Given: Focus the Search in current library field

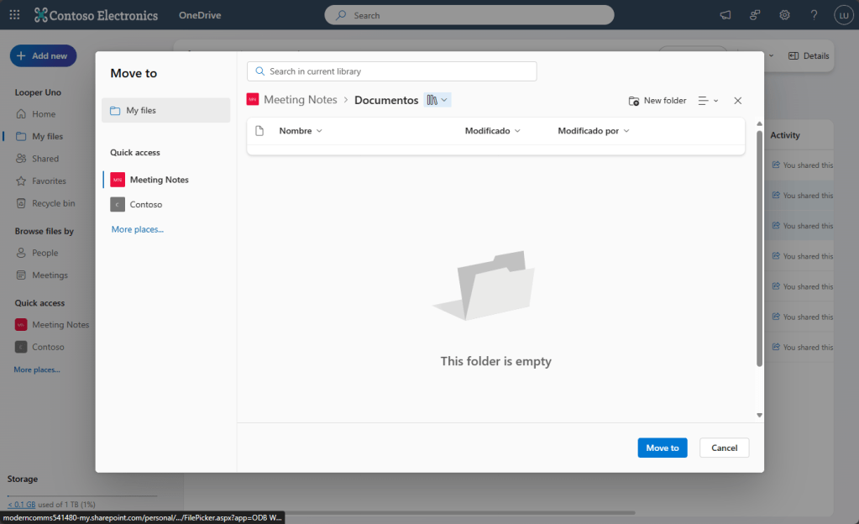Looking at the screenshot, I should (392, 71).
